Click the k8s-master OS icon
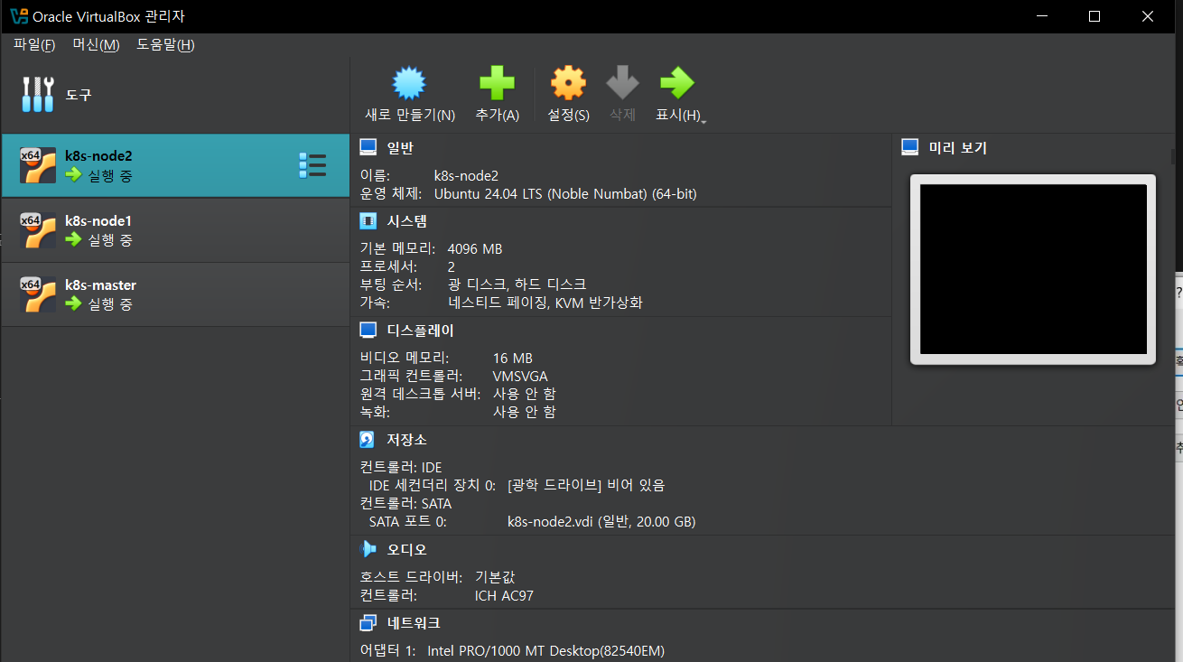This screenshot has height=662, width=1183. [38, 294]
